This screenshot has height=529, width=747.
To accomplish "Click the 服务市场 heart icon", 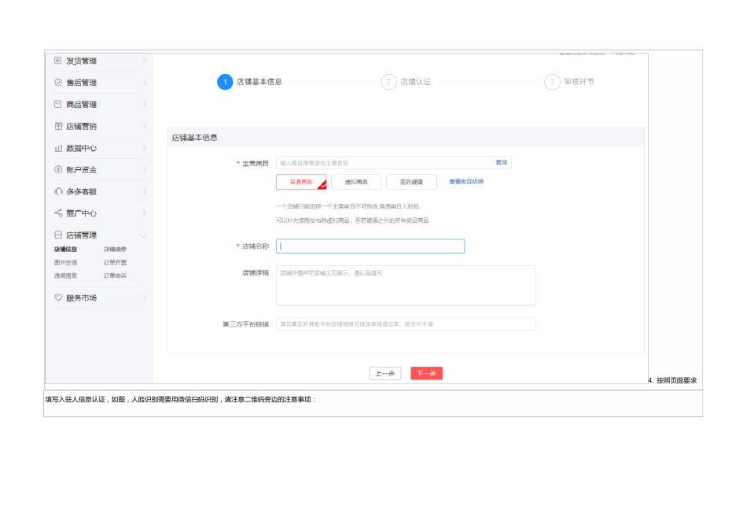I will point(58,298).
